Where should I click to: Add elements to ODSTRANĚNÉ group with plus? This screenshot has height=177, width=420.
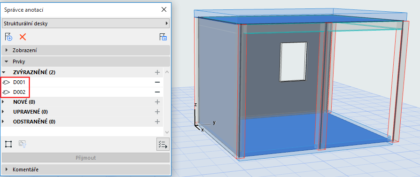157,122
